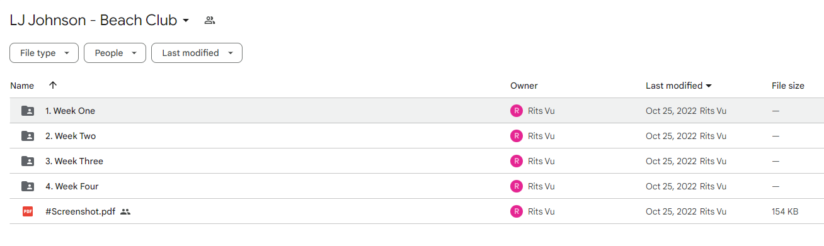
Task: Click the File size column header
Action: click(788, 86)
